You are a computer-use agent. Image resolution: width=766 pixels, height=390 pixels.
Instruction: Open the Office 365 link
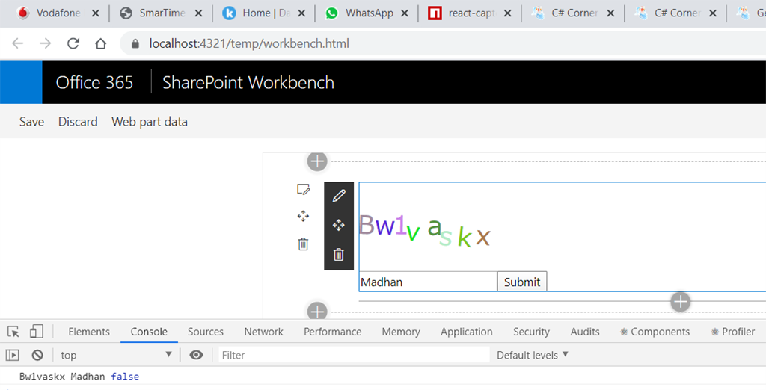tap(94, 82)
